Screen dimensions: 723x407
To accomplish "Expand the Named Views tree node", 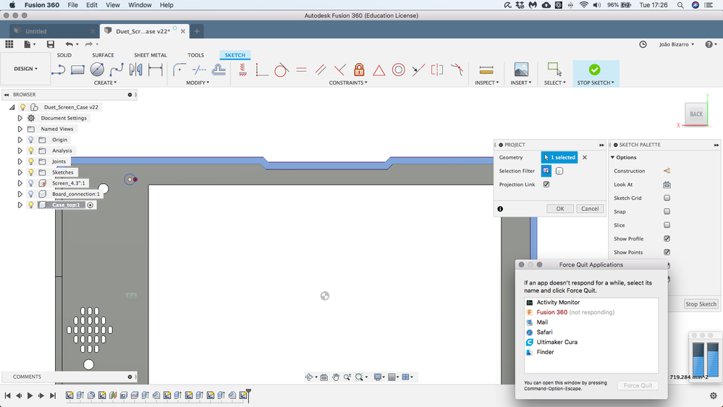I will point(20,129).
